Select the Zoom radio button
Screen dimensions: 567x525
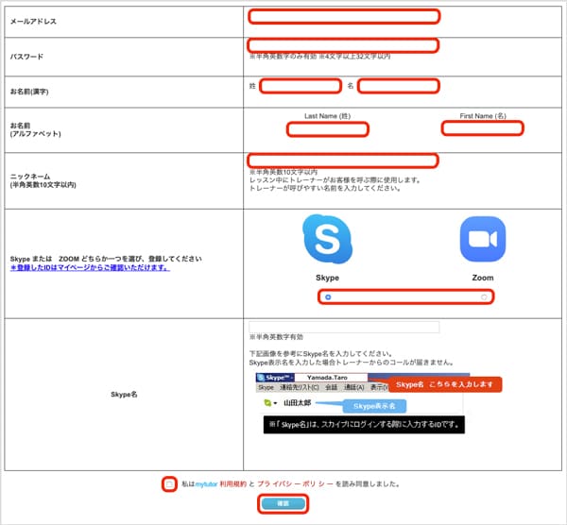pos(484,297)
